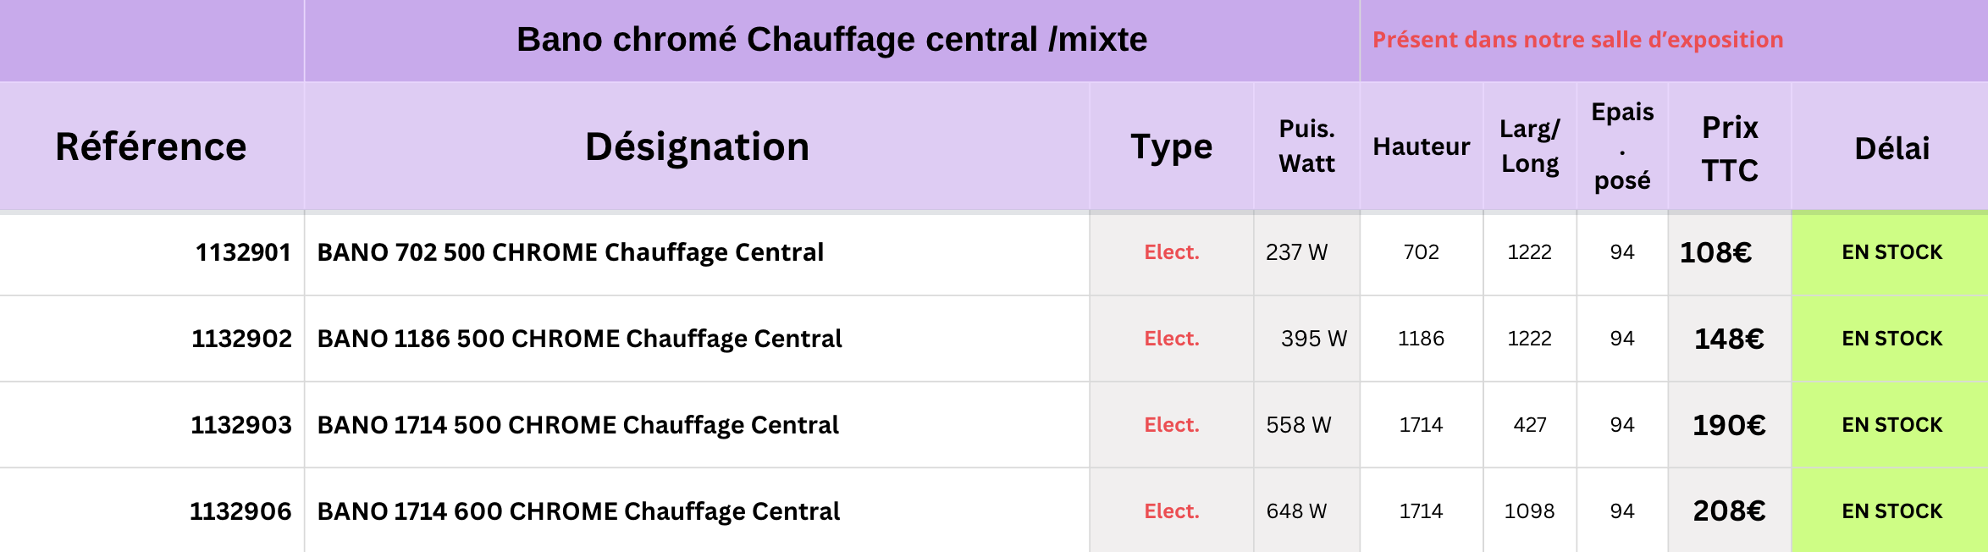Click reference 1132906 cell
The image size is (1988, 552).
pos(240,511)
